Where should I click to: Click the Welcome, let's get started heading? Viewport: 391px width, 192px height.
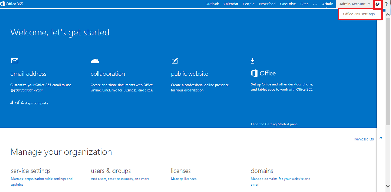click(x=60, y=33)
